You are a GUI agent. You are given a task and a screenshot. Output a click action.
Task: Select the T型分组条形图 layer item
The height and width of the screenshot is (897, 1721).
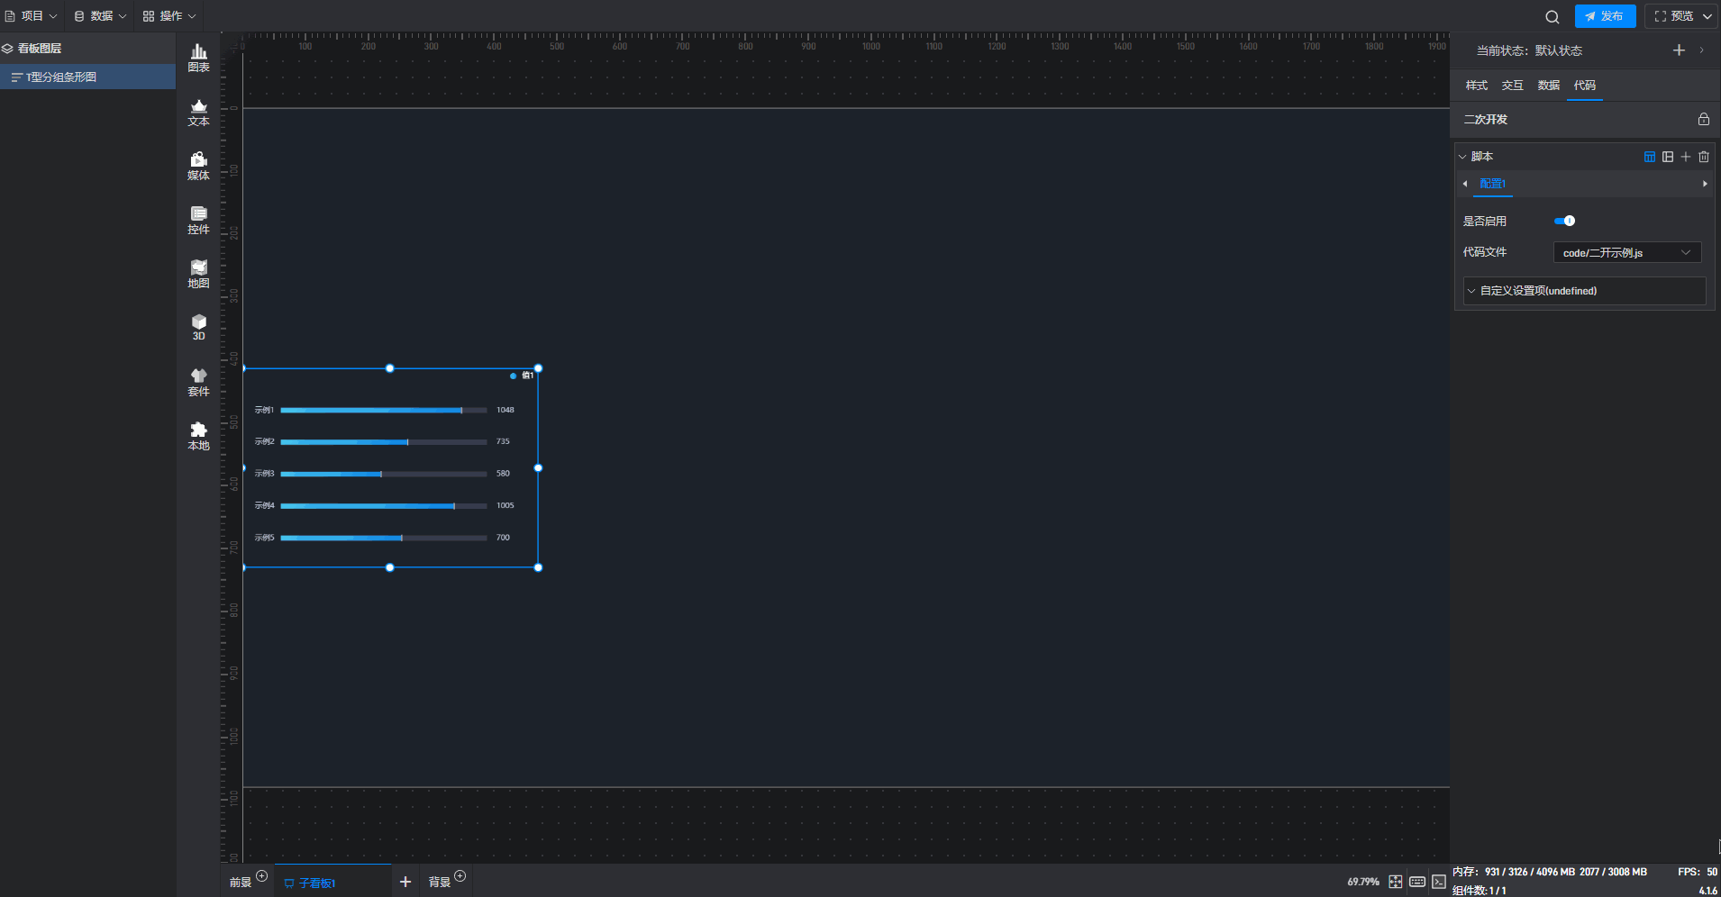click(x=87, y=77)
